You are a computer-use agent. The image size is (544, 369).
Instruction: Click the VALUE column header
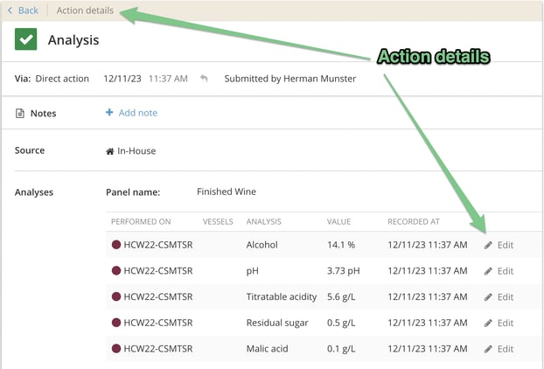pyautogui.click(x=338, y=221)
